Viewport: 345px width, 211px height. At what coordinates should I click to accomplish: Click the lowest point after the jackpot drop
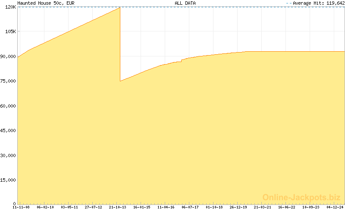[x=120, y=81]
